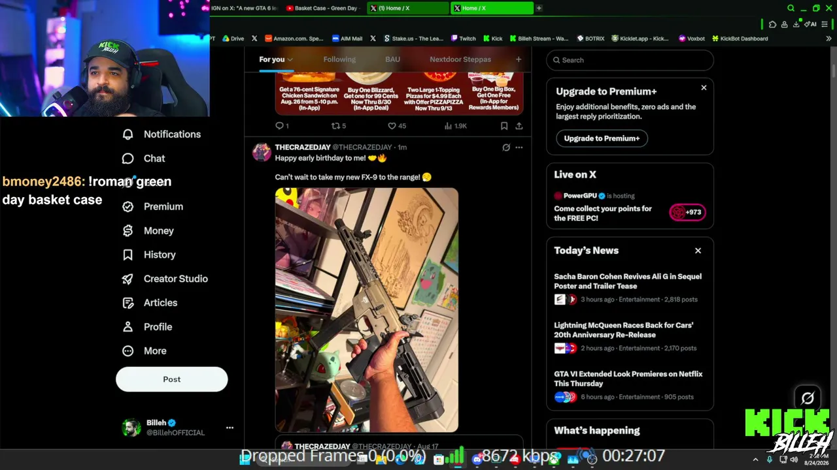Open the History bookmark icon
Image resolution: width=837 pixels, height=470 pixels.
[x=128, y=255]
